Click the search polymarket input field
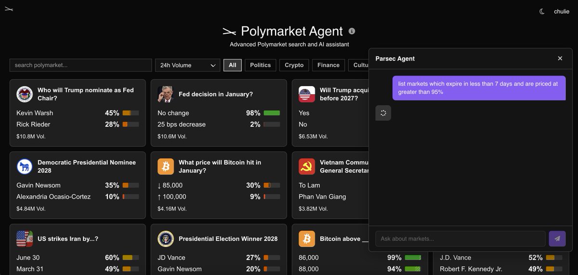 click(x=80, y=65)
